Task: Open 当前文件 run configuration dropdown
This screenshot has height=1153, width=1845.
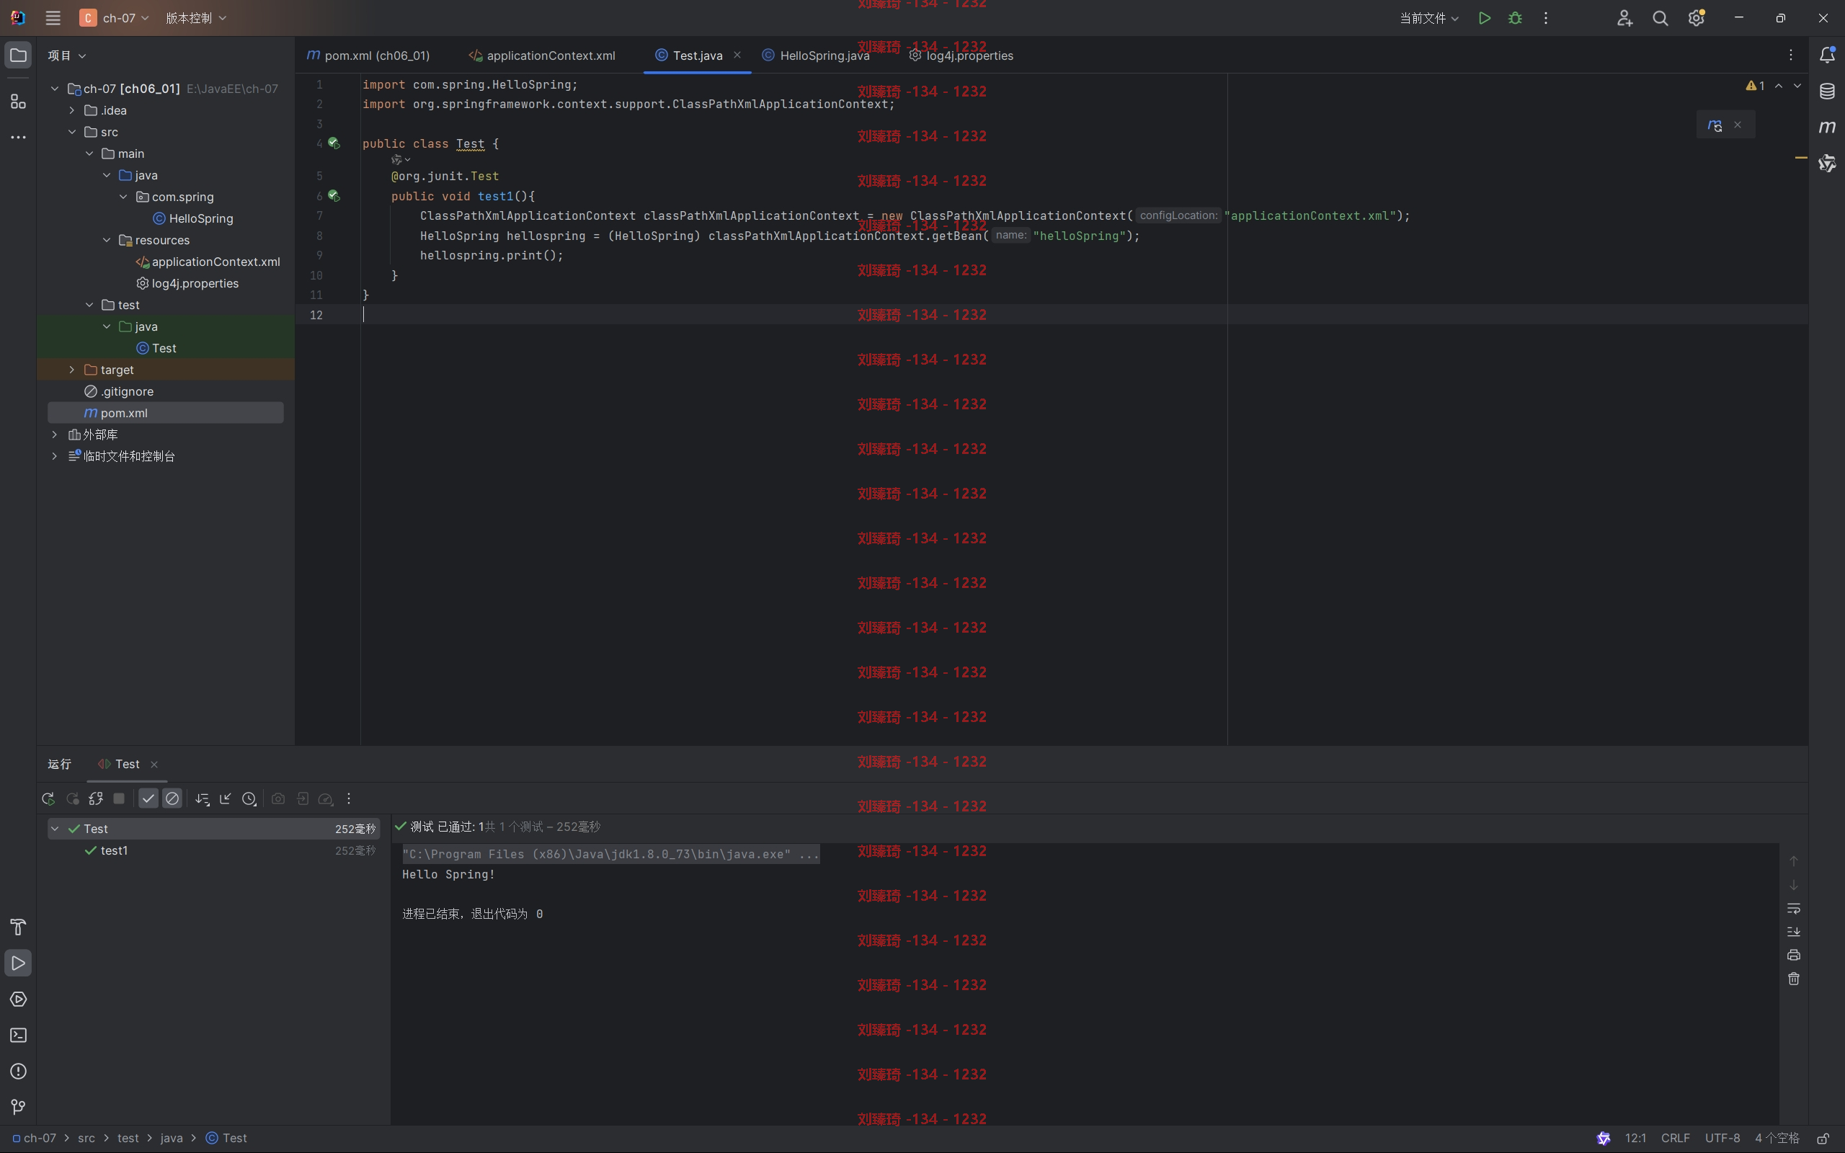Action: 1428,17
